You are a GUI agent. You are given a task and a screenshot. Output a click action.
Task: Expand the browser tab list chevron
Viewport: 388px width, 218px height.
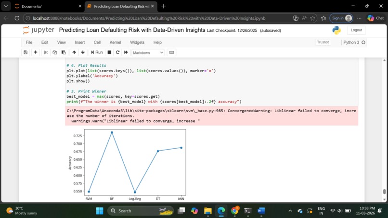pos(6,6)
